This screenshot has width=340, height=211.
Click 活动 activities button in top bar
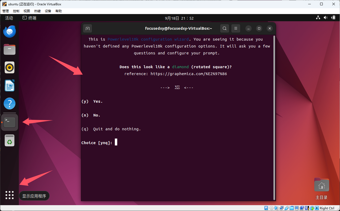[x=9, y=18]
